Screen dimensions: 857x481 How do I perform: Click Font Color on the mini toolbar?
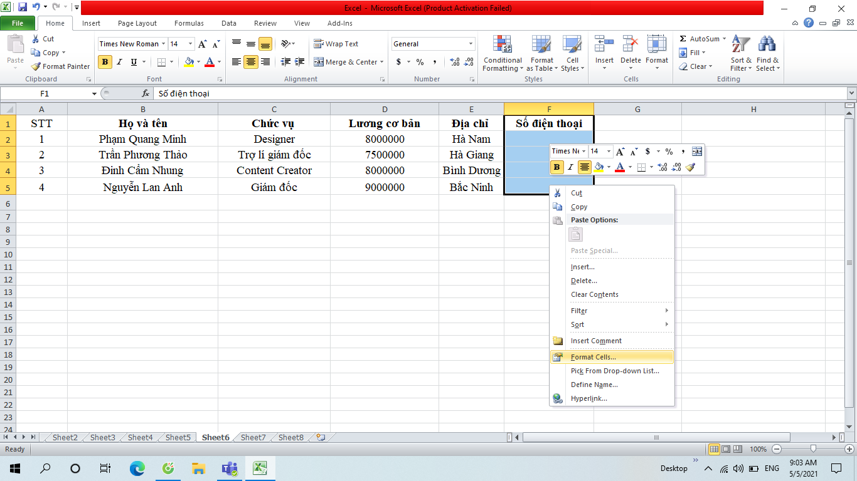pyautogui.click(x=620, y=167)
